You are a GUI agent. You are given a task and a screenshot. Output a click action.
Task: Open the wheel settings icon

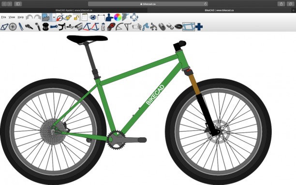13,27
